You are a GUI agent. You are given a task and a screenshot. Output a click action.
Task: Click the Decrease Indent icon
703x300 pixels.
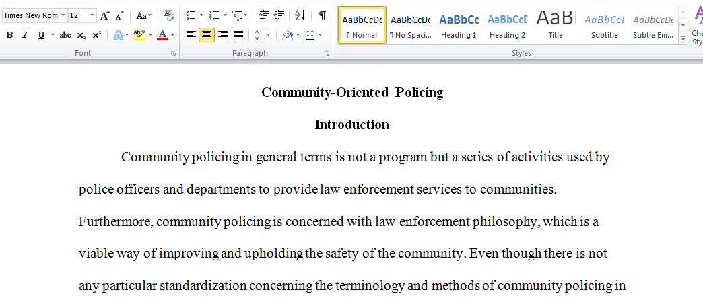pyautogui.click(x=264, y=15)
